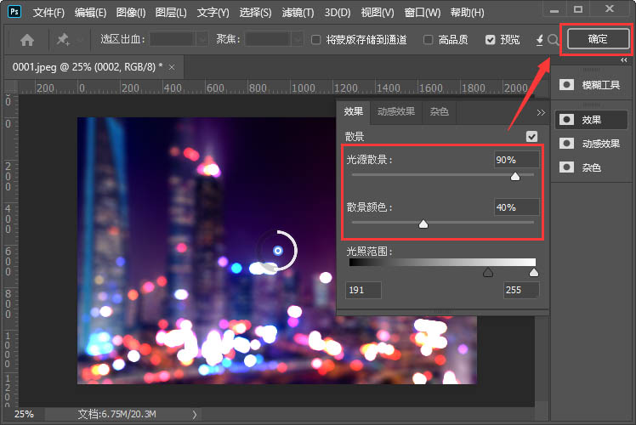
Task: Open the 选区出血 dropdown arrow
Action: pos(202,40)
